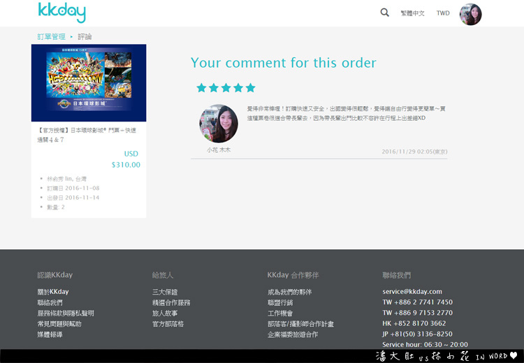The image size is (524, 363).
Task: Click the 訂購日 2016-11-08 line
Action: click(73, 188)
